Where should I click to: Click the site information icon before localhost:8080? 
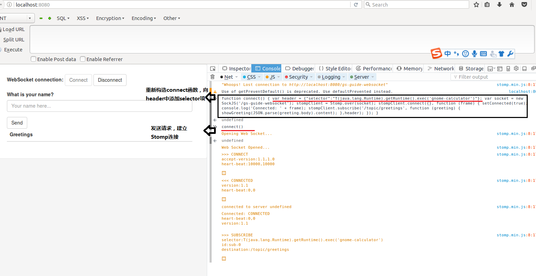point(9,4)
